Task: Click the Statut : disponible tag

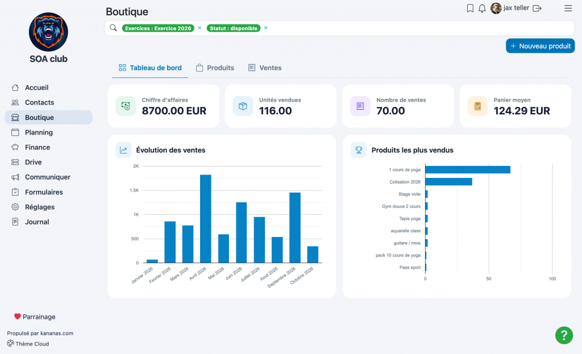Action: click(x=234, y=28)
